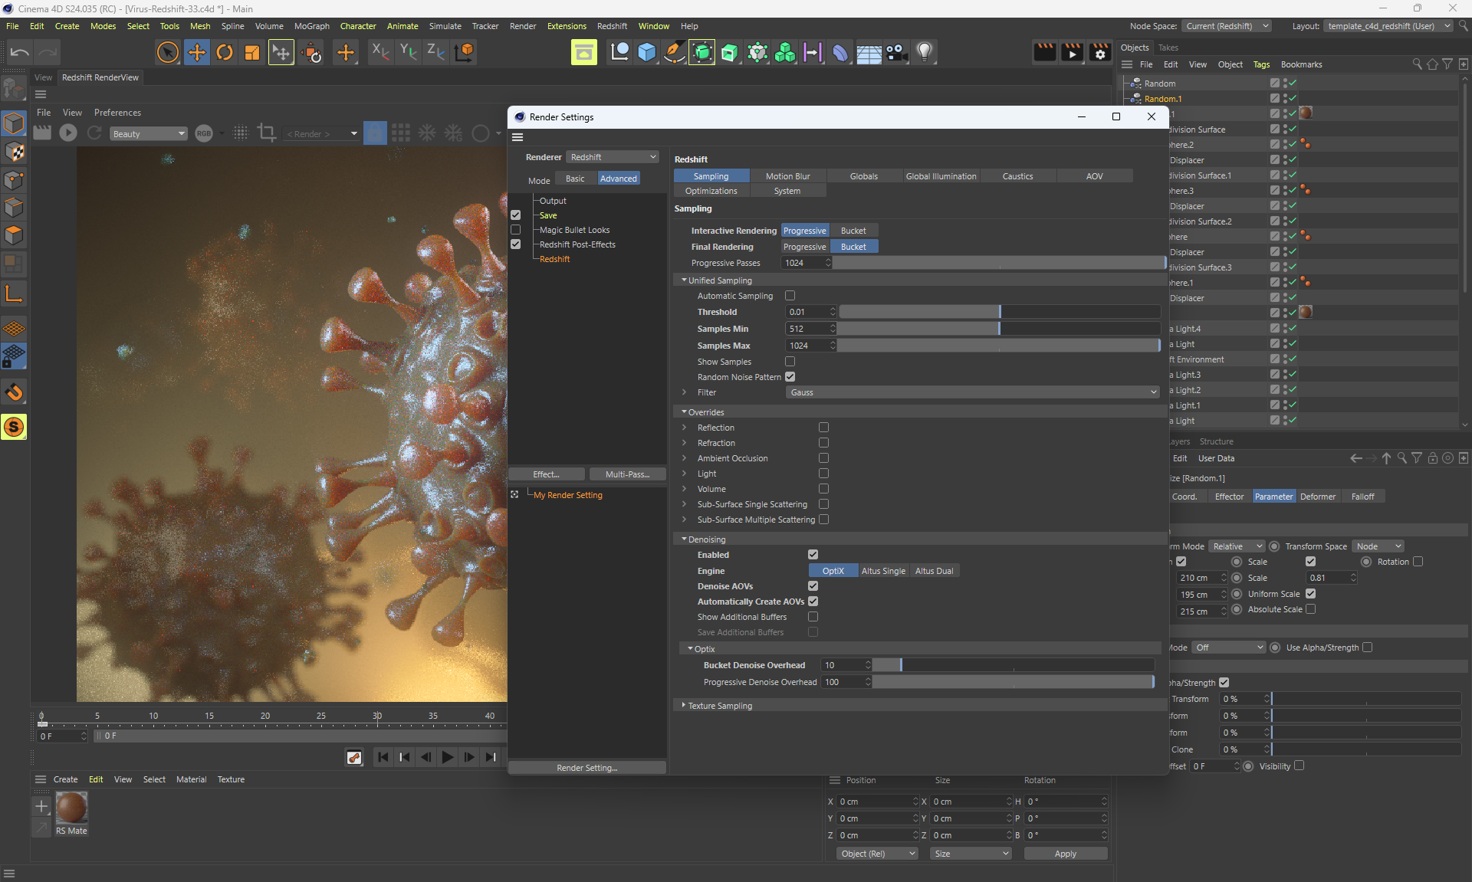The image size is (1472, 882).
Task: Open Edit Render Settings clapperboard icon
Action: pos(1100,52)
